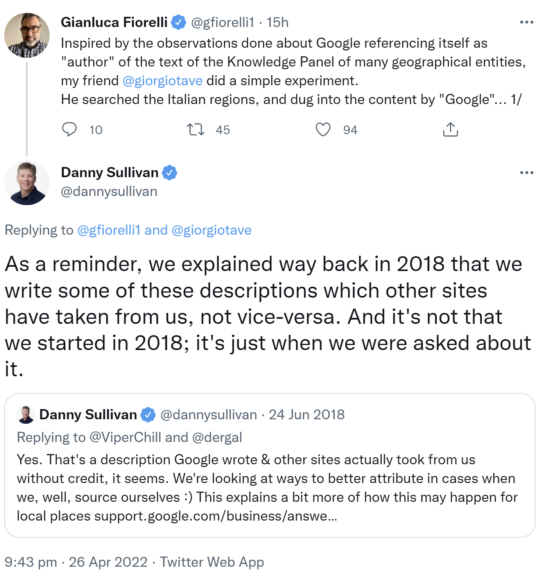The image size is (545, 582).
Task: Click the like count showing 94
Action: click(350, 129)
